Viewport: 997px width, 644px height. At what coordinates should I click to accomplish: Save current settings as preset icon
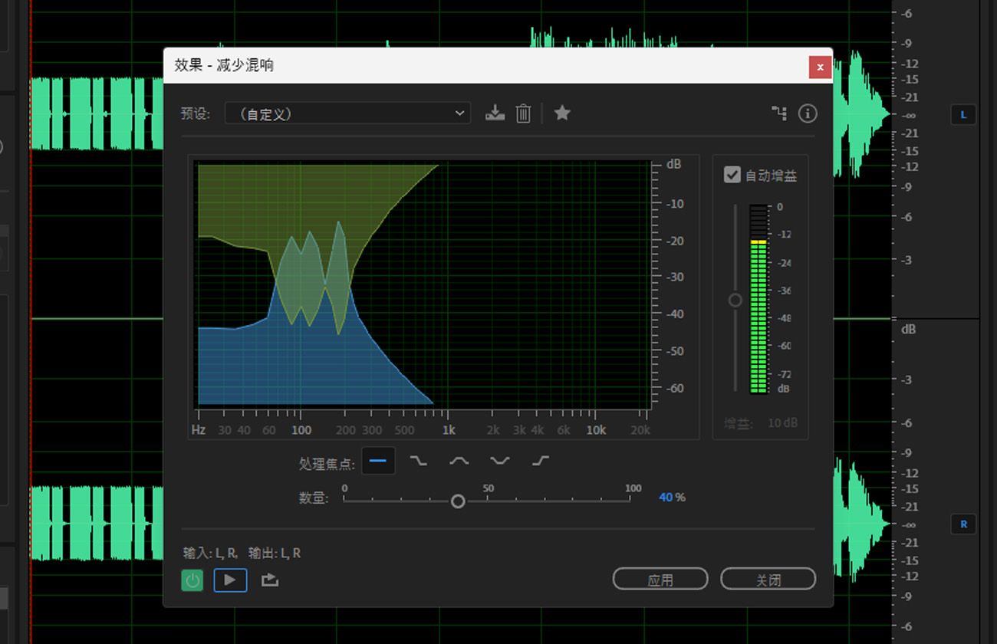click(495, 113)
